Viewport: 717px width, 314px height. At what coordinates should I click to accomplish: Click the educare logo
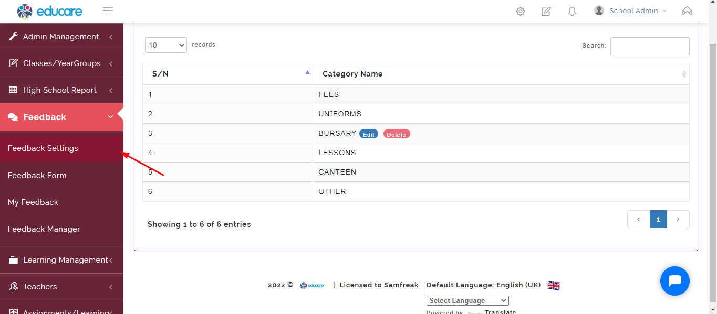[x=49, y=11]
